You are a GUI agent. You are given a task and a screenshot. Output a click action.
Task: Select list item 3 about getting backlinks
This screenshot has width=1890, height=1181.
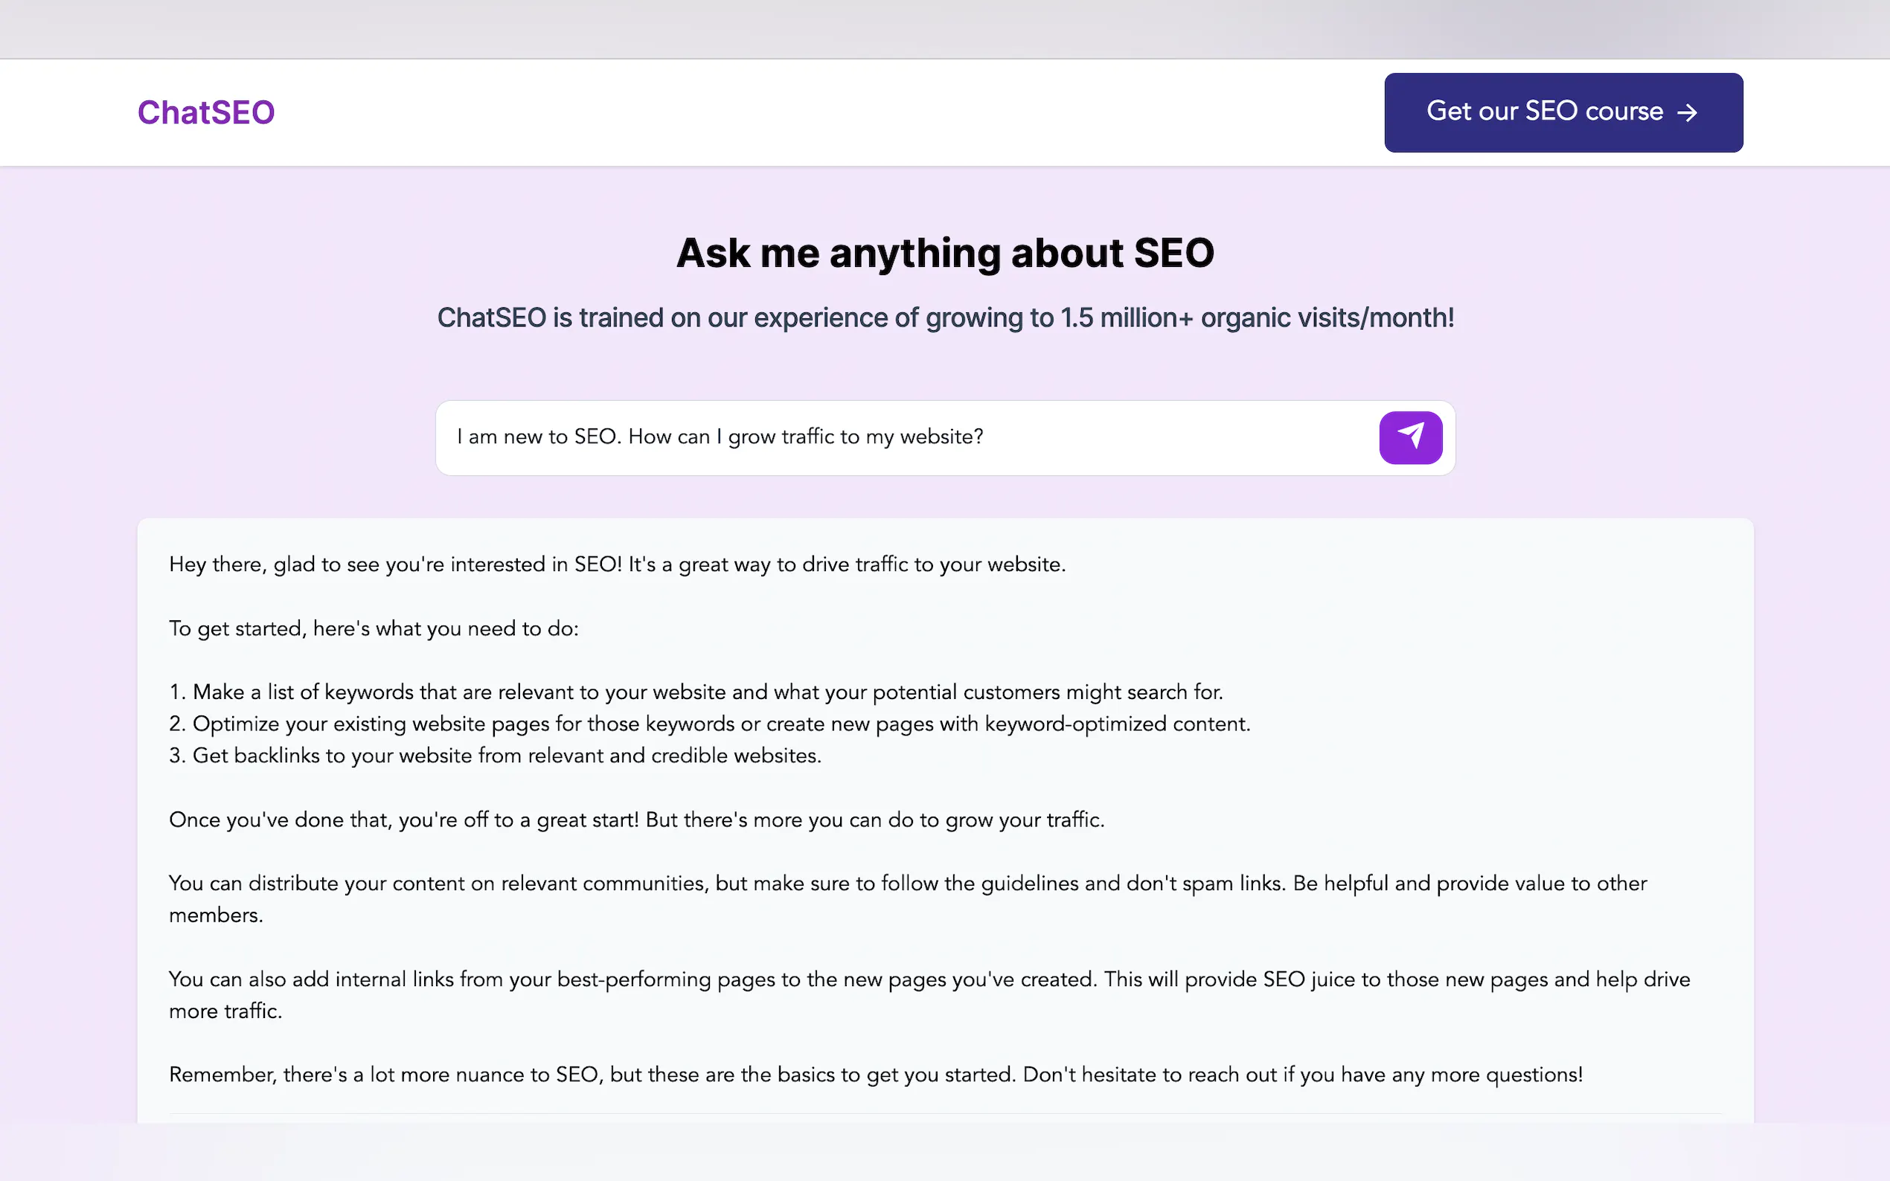[496, 756]
